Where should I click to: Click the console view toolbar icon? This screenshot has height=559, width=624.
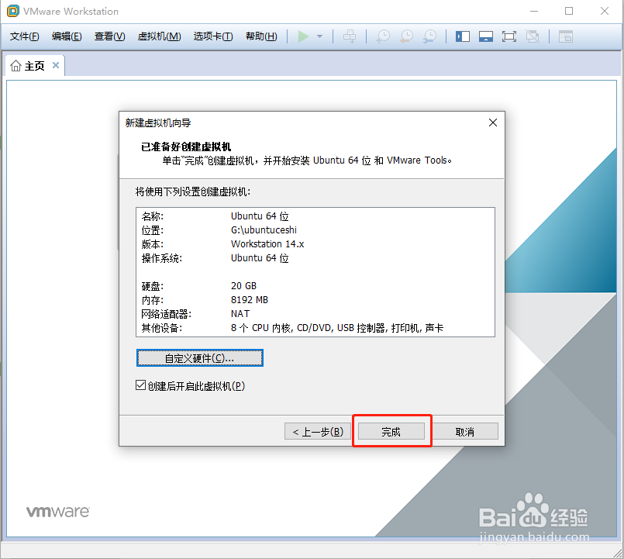click(566, 36)
